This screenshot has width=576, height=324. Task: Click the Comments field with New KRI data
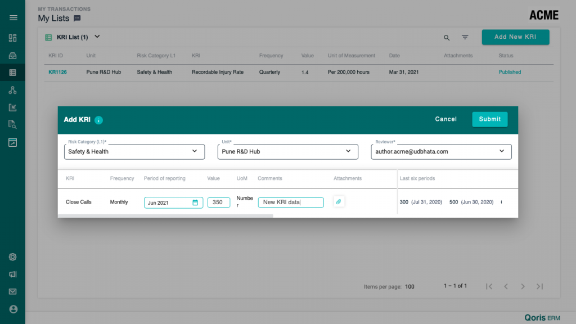click(x=291, y=202)
